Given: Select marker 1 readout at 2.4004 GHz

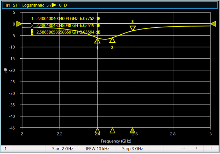Looking at the screenshot, I should [62, 18].
